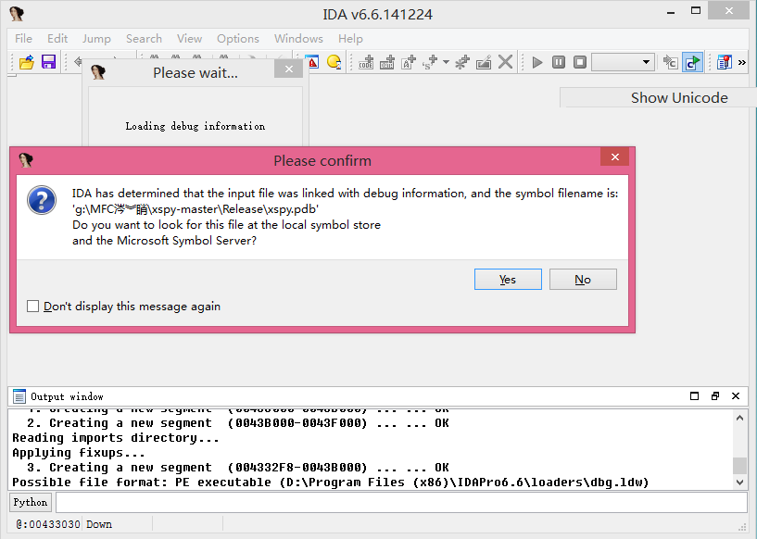The image size is (757, 539).
Task: Click the Python console language button
Action: 31,502
